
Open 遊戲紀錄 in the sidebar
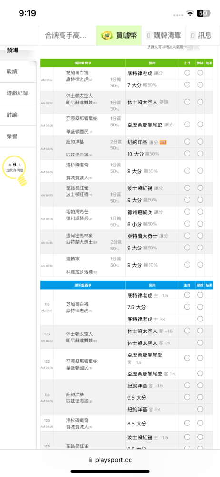tap(18, 93)
